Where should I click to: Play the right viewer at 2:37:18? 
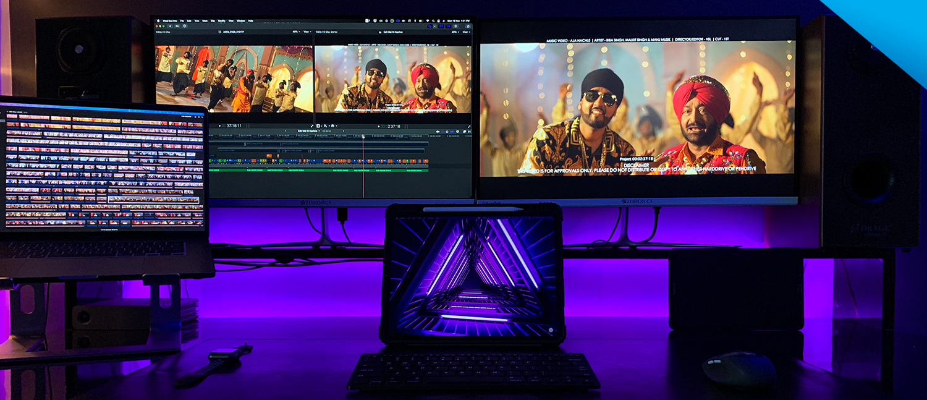378,127
